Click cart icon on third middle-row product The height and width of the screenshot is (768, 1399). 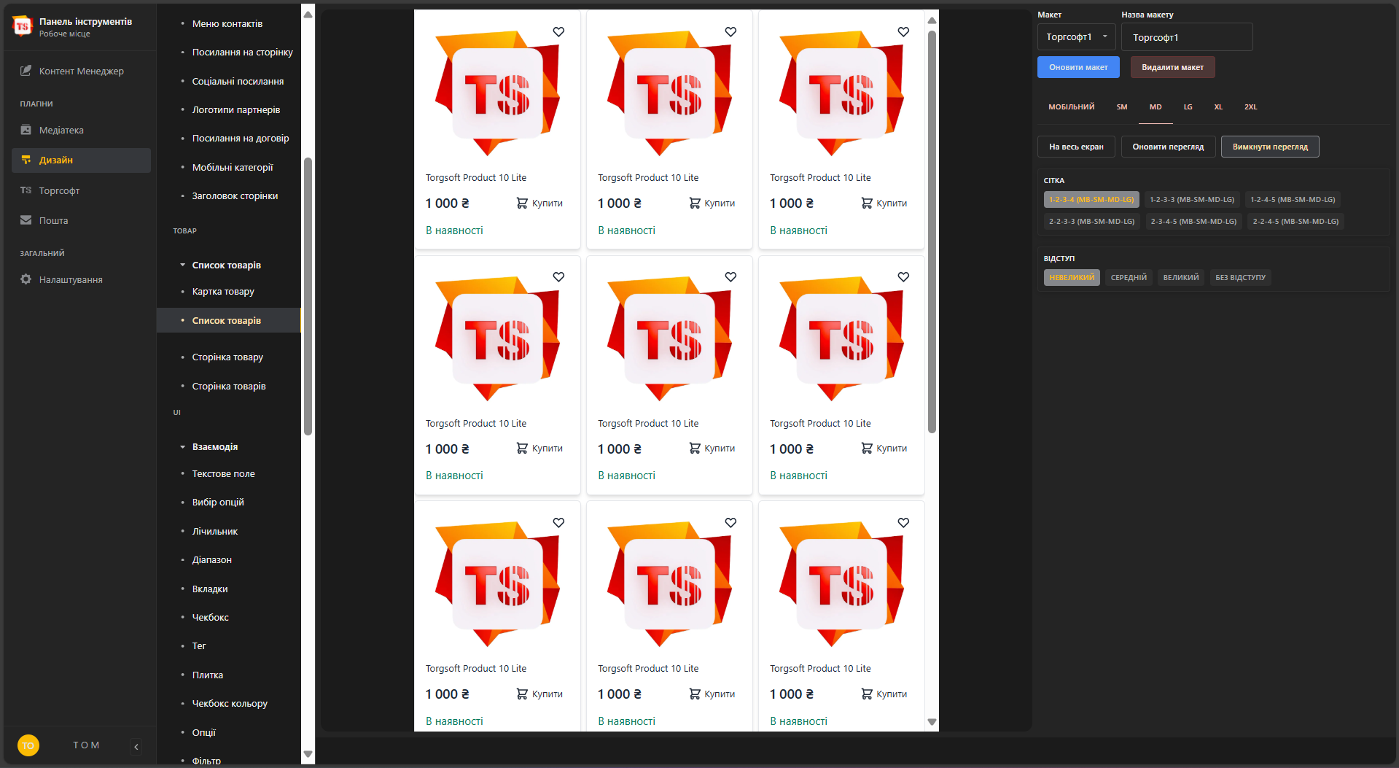click(867, 448)
